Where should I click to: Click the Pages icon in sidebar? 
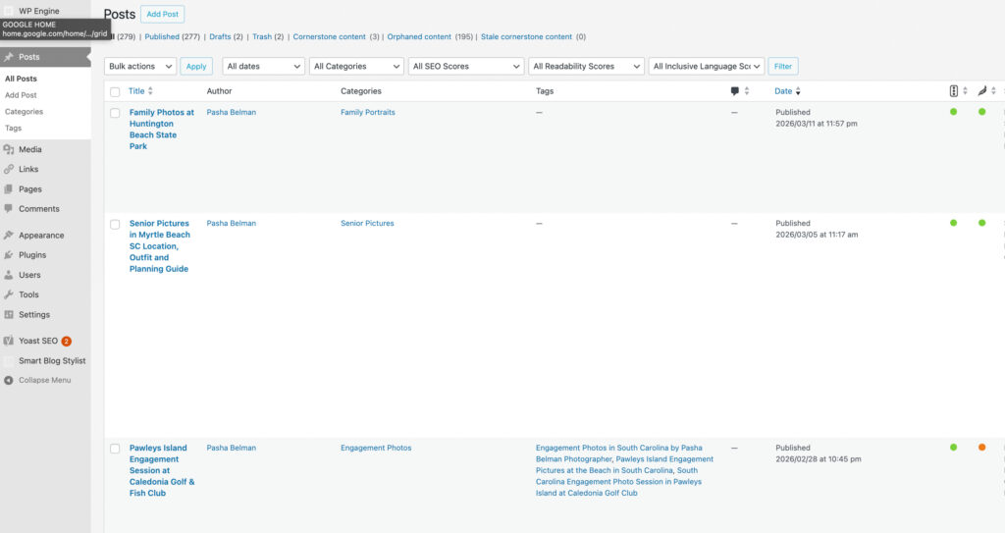[x=8, y=189]
